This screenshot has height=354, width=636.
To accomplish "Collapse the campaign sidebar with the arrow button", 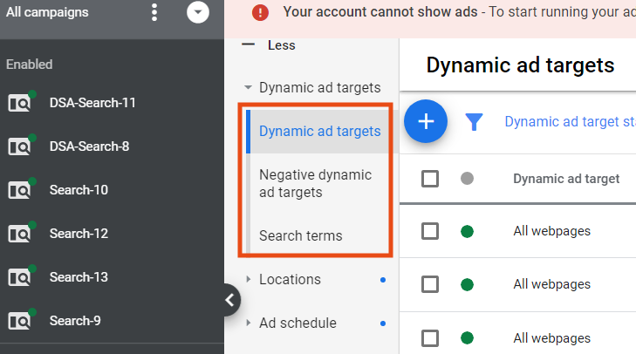I will (x=229, y=301).
